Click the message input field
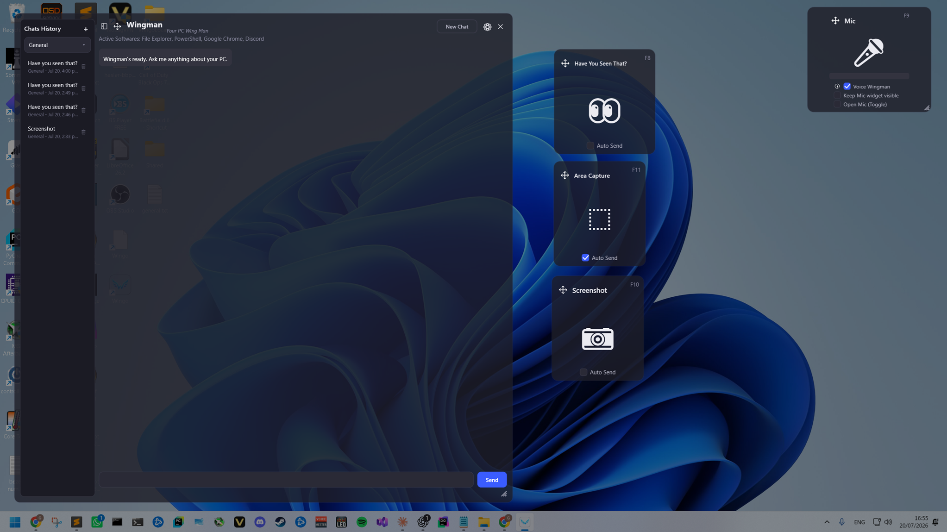The width and height of the screenshot is (947, 532). [x=286, y=480]
